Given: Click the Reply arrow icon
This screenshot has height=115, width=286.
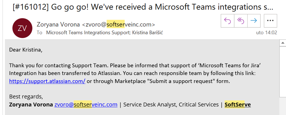Looking at the screenshot, I should (228, 21).
